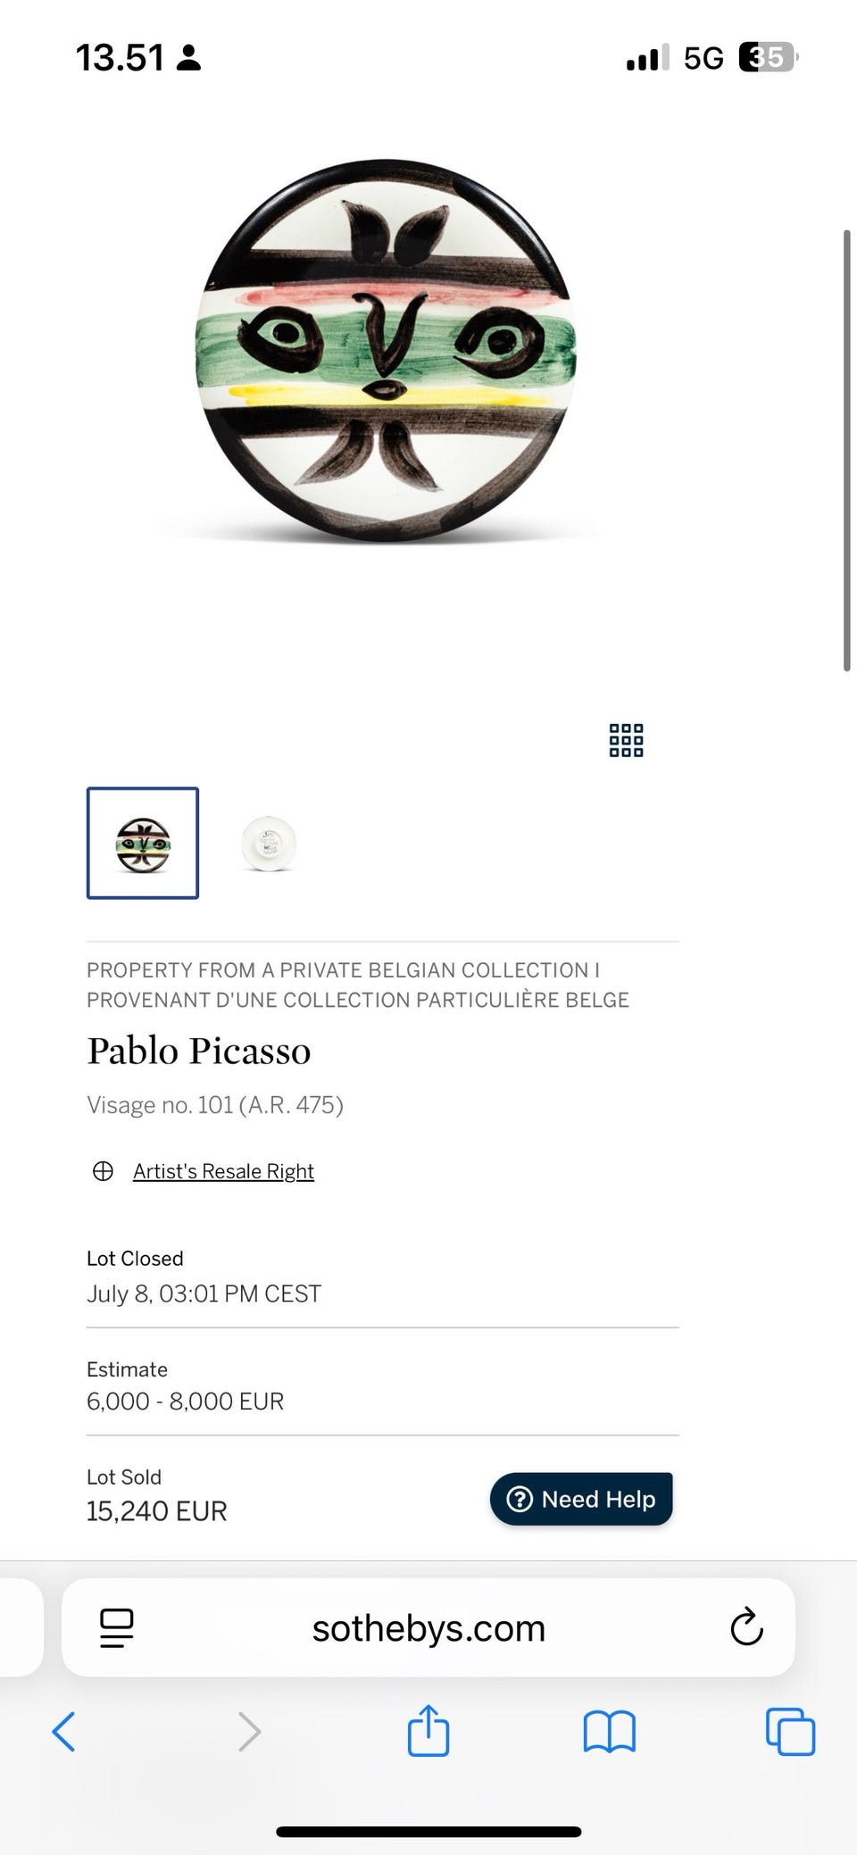Open the Safari share sheet

428,1730
